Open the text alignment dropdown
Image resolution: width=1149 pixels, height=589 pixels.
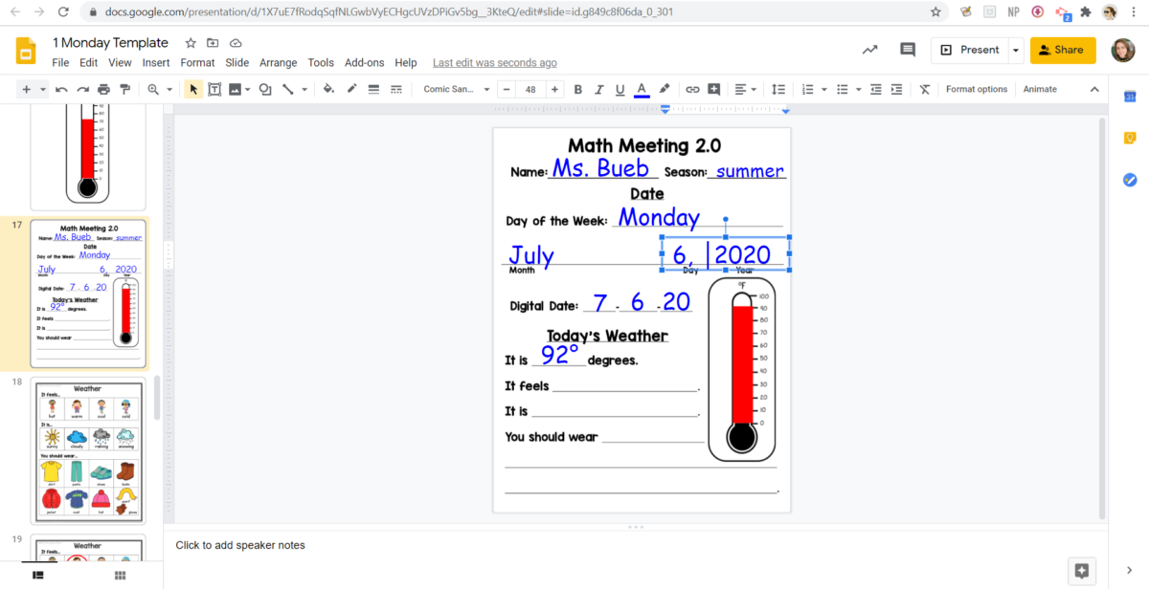pyautogui.click(x=746, y=89)
